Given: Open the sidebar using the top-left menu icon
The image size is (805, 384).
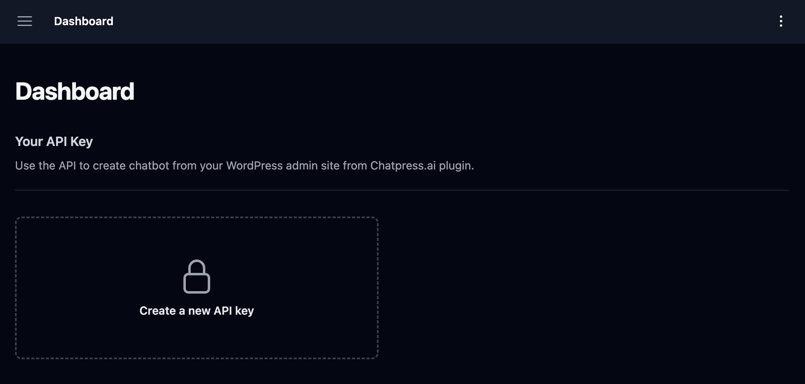Looking at the screenshot, I should click(x=24, y=21).
